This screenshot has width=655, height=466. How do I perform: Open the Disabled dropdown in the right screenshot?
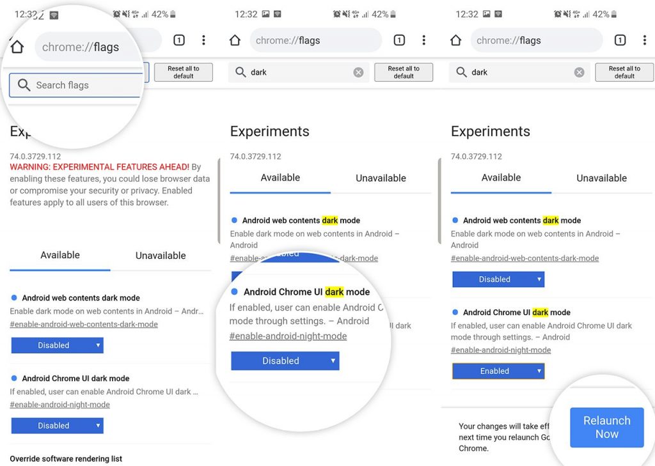(x=498, y=279)
